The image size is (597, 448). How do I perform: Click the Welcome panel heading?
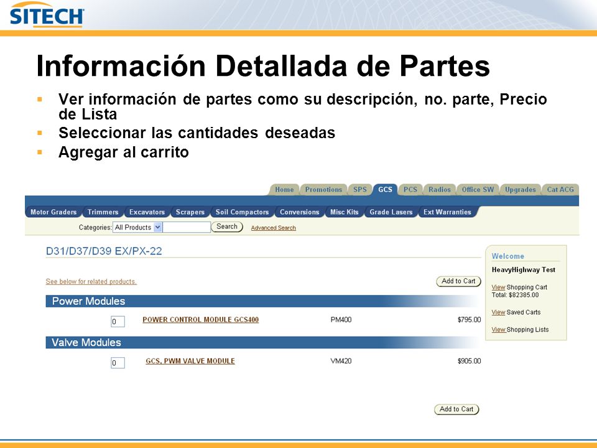(508, 256)
